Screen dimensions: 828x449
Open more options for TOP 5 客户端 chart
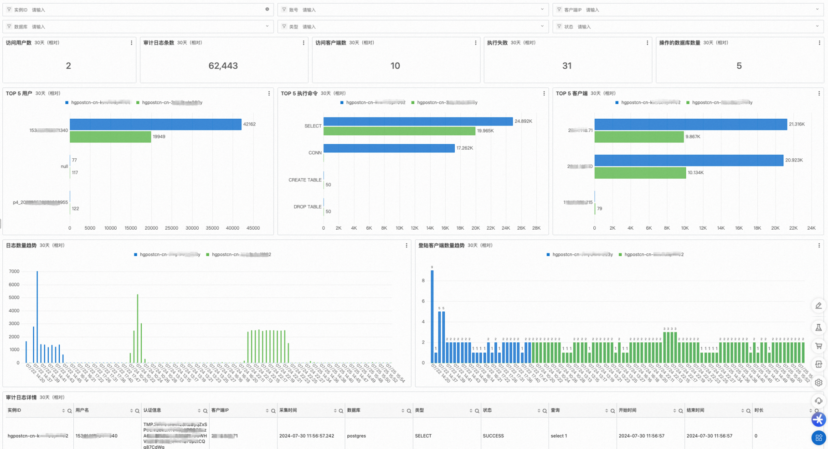point(819,93)
